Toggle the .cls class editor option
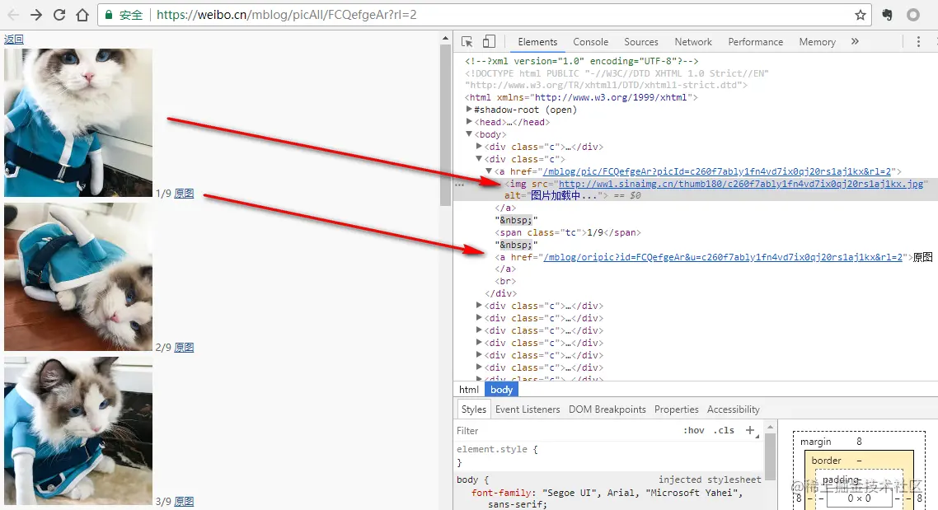 coord(724,430)
